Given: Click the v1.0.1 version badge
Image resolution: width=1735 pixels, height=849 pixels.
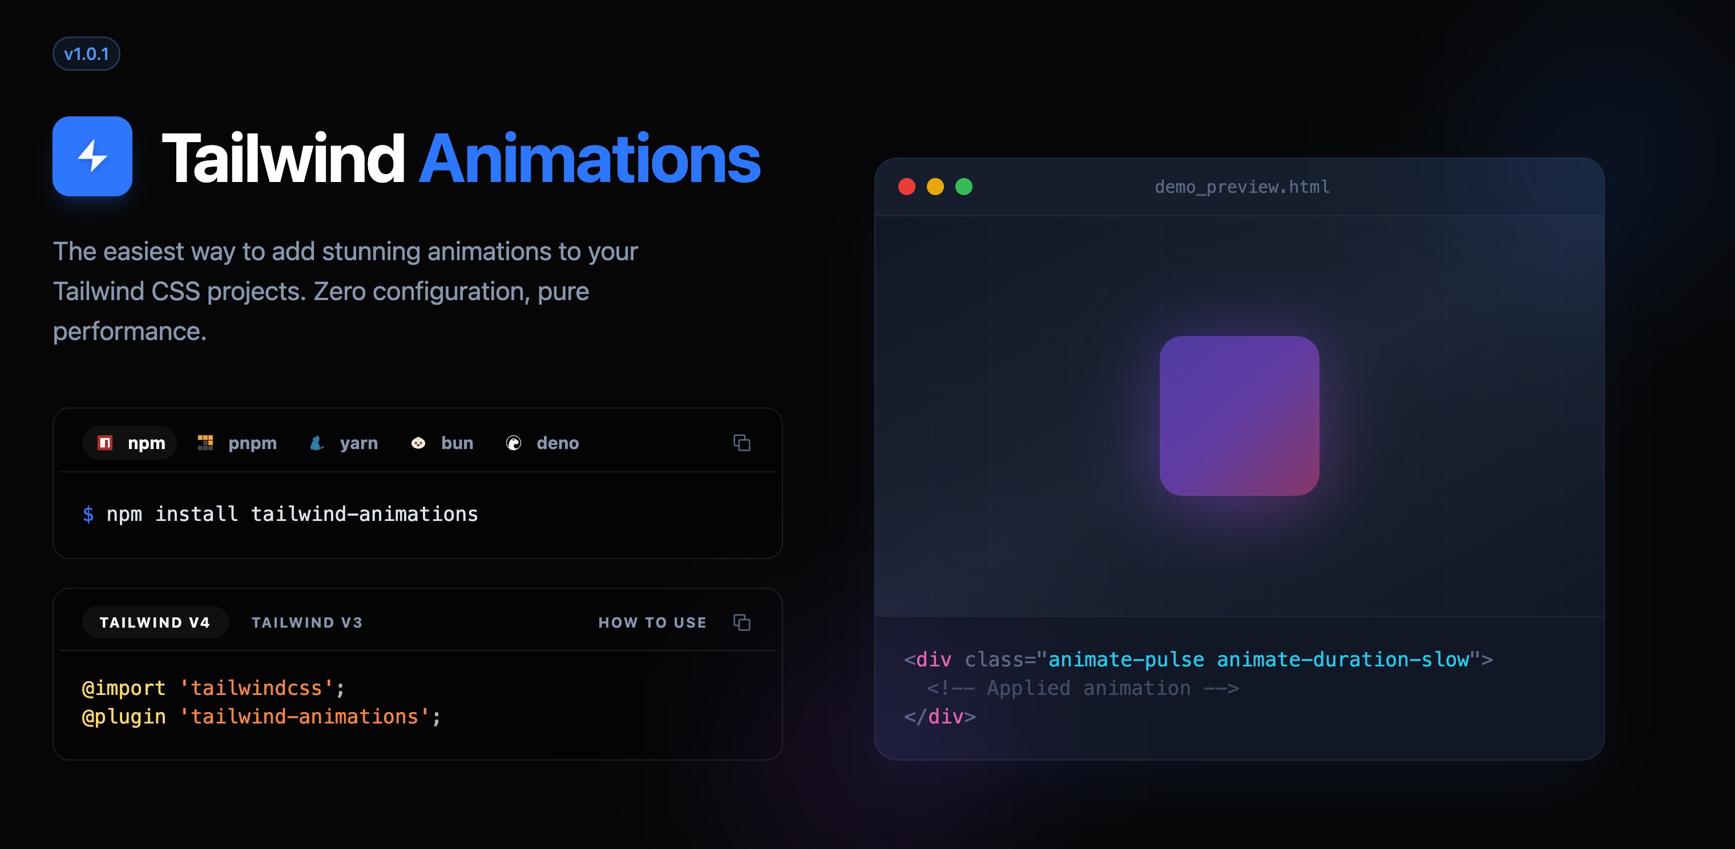Looking at the screenshot, I should tap(86, 52).
